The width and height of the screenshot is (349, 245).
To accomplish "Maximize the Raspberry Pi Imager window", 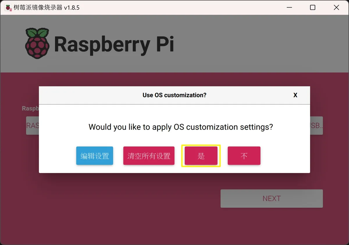I will [x=313, y=8].
